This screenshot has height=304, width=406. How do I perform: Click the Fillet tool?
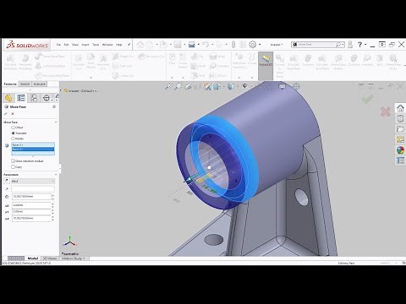coord(173,59)
